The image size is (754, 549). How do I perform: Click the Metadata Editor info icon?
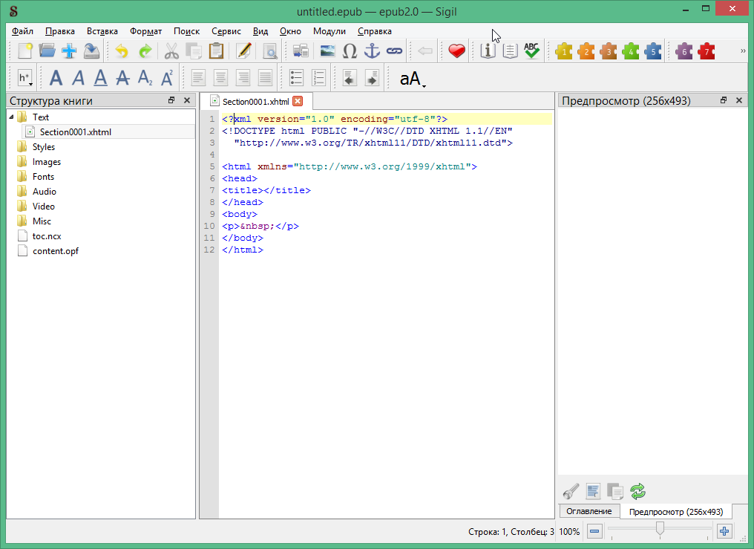coord(488,51)
